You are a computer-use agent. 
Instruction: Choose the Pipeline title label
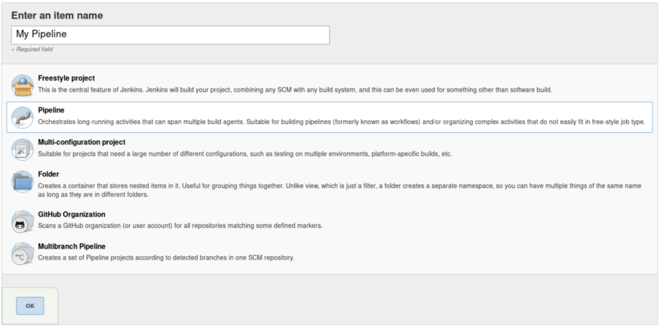click(x=51, y=110)
